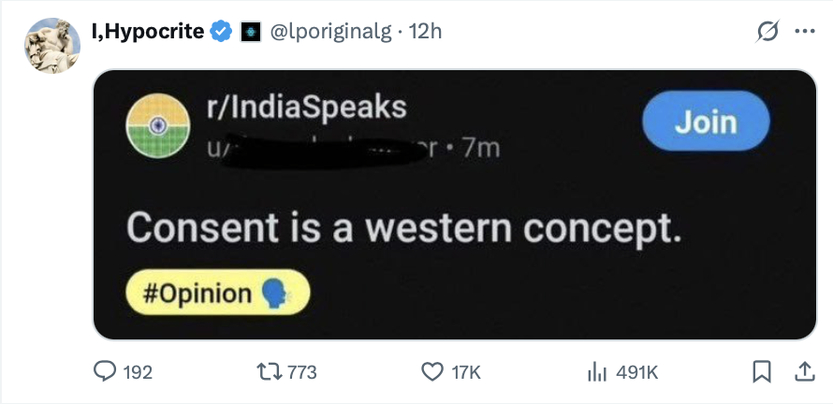Open the I,Hypocrite profile avatar
The height and width of the screenshot is (404, 833).
(x=51, y=45)
